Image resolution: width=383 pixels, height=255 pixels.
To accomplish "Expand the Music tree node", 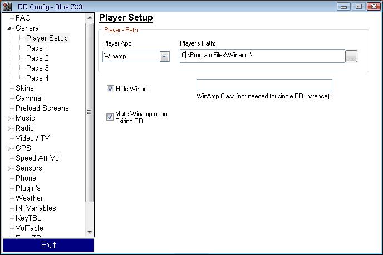I will click(9, 118).
